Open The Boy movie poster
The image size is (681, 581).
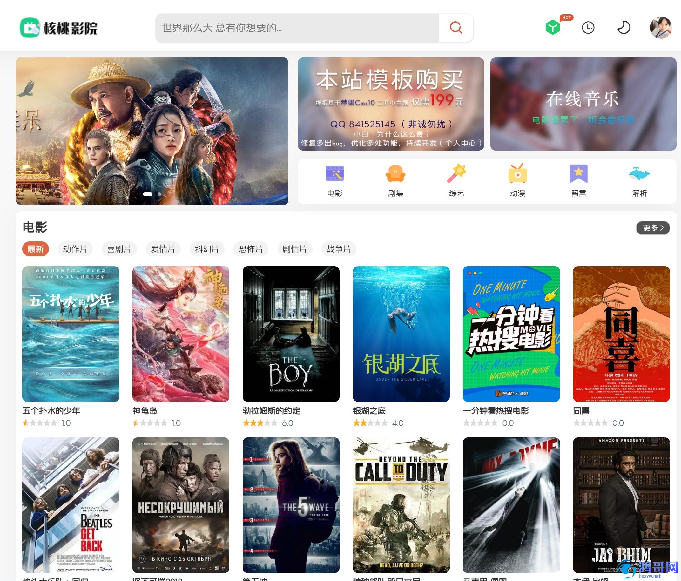pos(291,334)
